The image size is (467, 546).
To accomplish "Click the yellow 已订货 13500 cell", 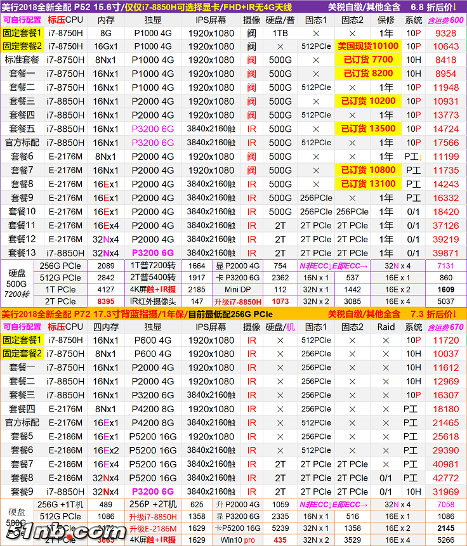I will click(x=367, y=129).
